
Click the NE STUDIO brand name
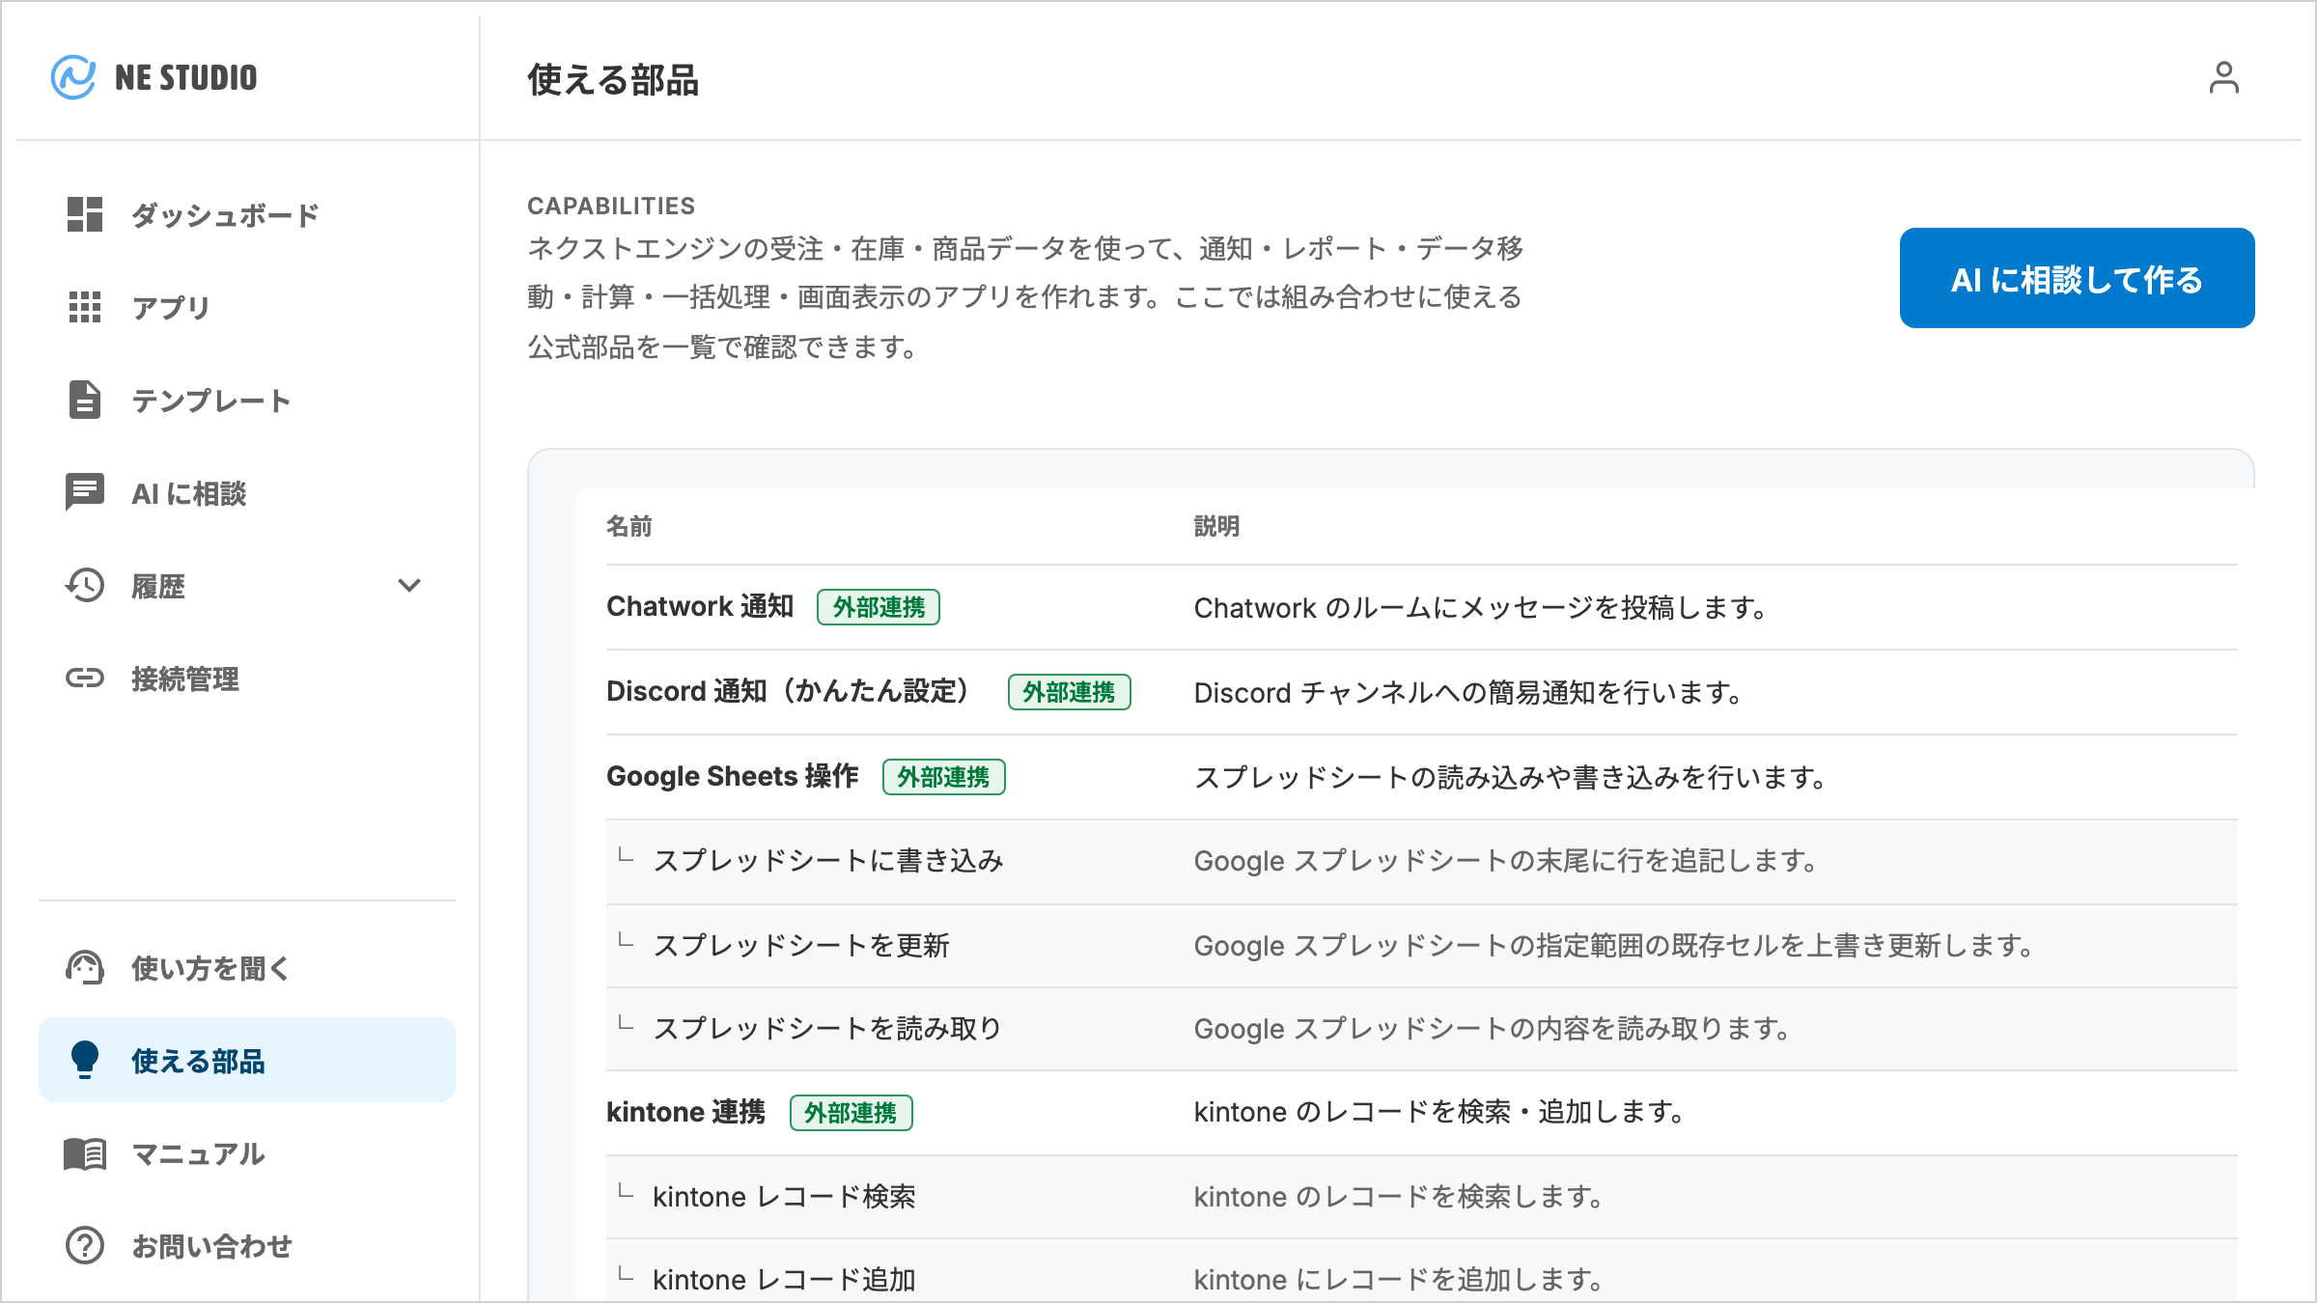tap(186, 77)
